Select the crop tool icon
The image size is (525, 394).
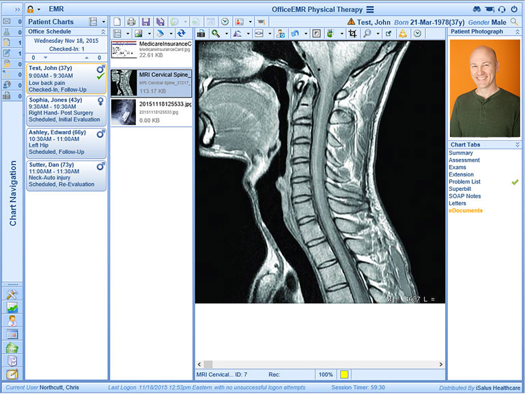(352, 33)
